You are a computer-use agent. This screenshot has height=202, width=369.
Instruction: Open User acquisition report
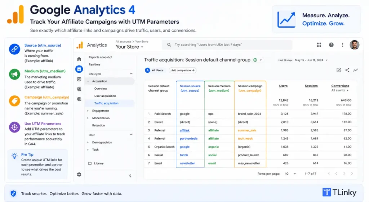click(105, 96)
